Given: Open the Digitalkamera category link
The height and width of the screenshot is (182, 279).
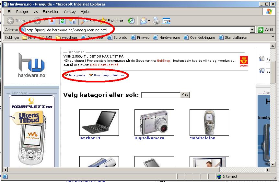Looking at the screenshot, I should click(x=149, y=138).
